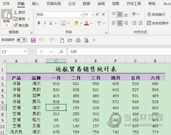
Task: Click the text orientation icon
Action: coord(134,14)
